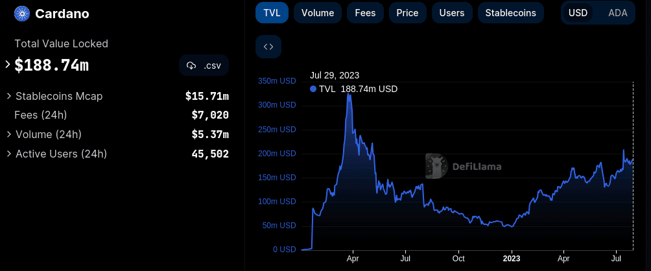The width and height of the screenshot is (651, 271).
Task: Click the TVL peak near April
Action: (349, 95)
